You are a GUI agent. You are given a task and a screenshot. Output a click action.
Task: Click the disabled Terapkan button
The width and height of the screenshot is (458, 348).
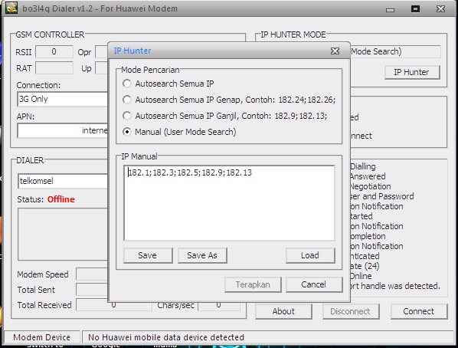[253, 284]
